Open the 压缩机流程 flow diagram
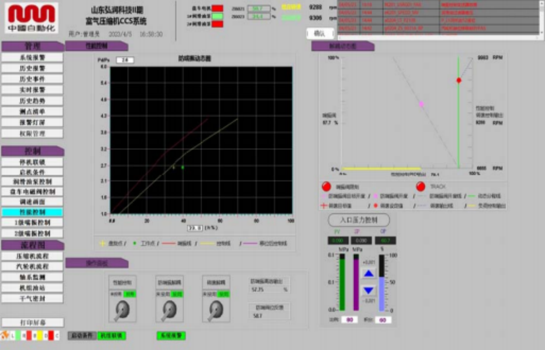 (32, 256)
